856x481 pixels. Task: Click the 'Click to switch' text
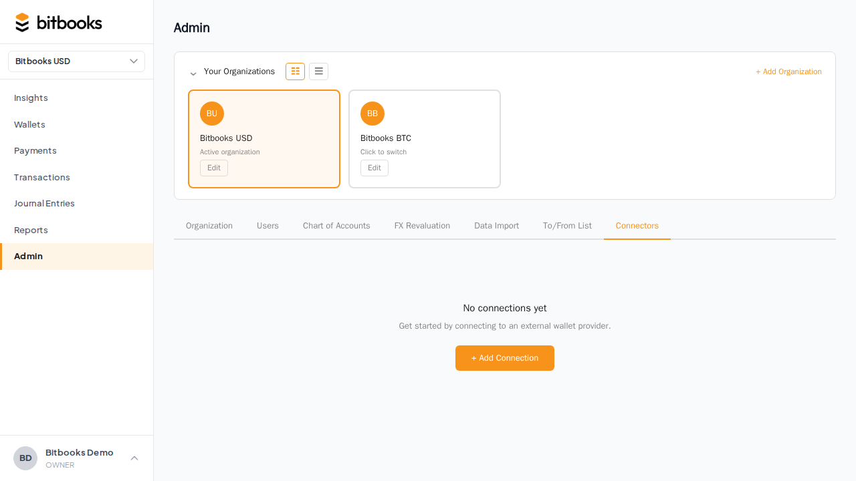pyautogui.click(x=383, y=152)
